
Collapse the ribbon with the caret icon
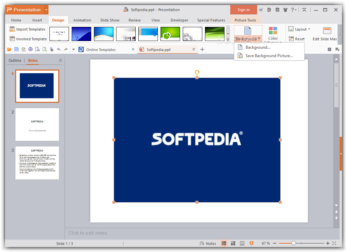[304, 10]
